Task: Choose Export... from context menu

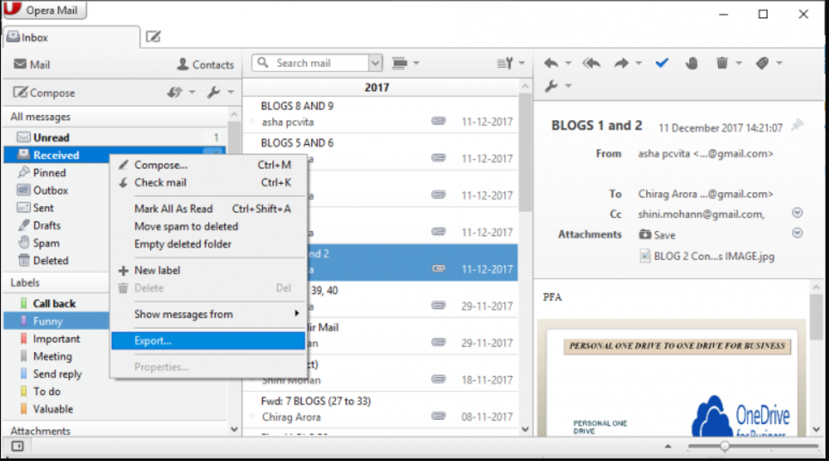Action: (208, 341)
